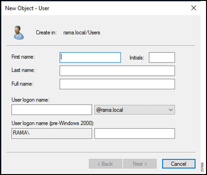Click the user avatar icon

(x=19, y=32)
